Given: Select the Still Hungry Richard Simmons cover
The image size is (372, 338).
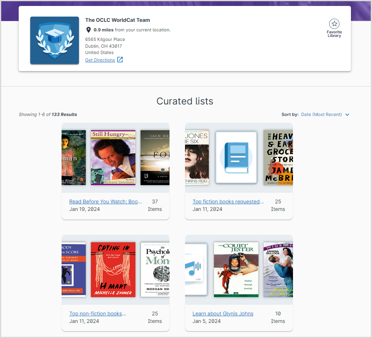Looking at the screenshot, I should (x=113, y=157).
